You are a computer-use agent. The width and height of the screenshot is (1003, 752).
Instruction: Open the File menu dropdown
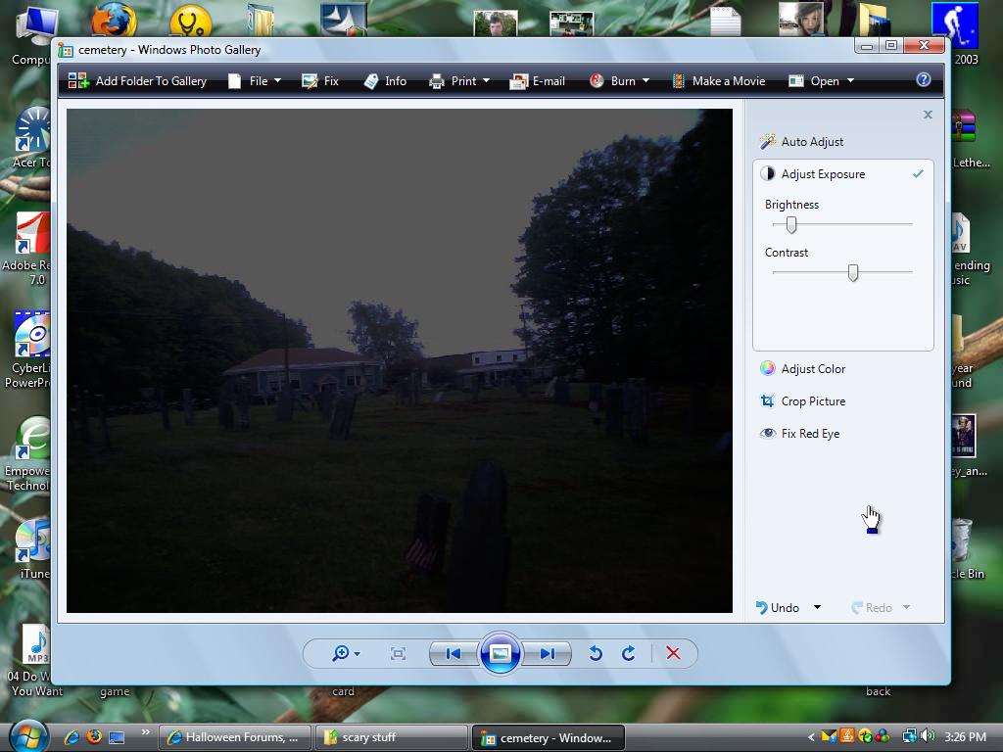pyautogui.click(x=257, y=81)
